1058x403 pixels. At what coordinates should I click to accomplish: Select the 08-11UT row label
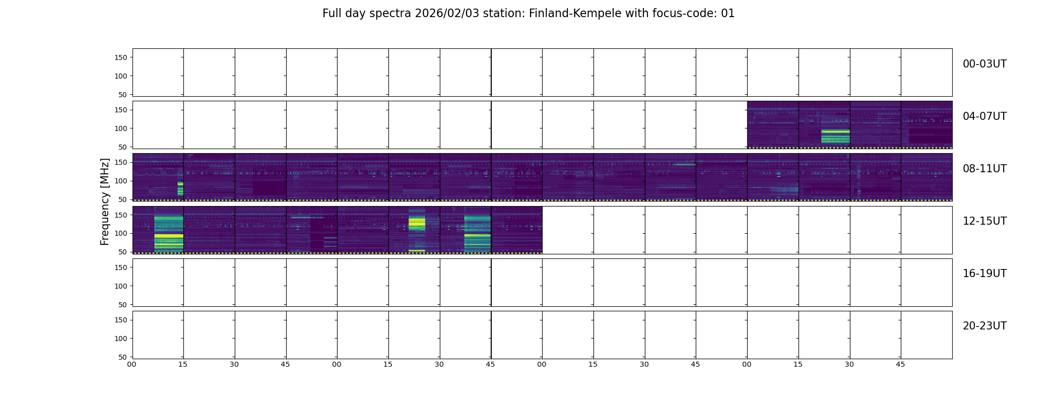984,169
